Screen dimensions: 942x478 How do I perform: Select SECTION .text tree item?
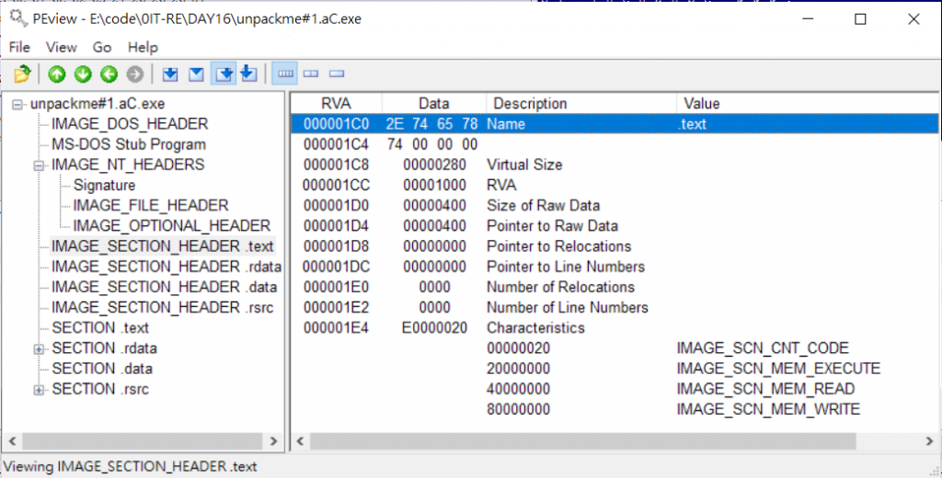pyautogui.click(x=100, y=328)
